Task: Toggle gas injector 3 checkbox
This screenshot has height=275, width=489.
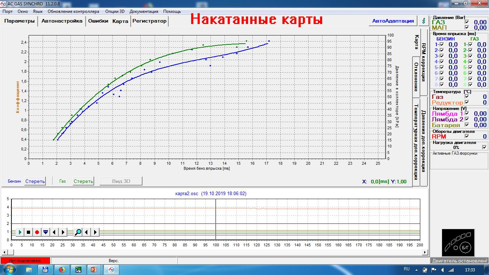Action: tap(470, 56)
